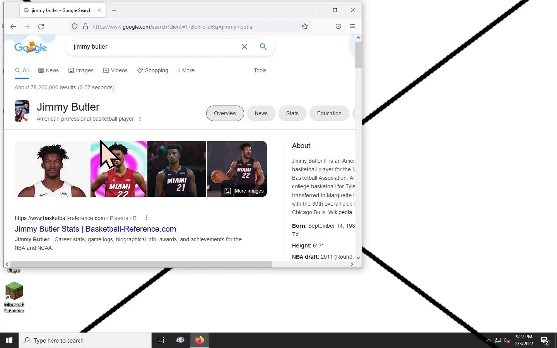Clear the search box with the X icon
Image resolution: width=557 pixels, height=348 pixels.
pyautogui.click(x=244, y=47)
